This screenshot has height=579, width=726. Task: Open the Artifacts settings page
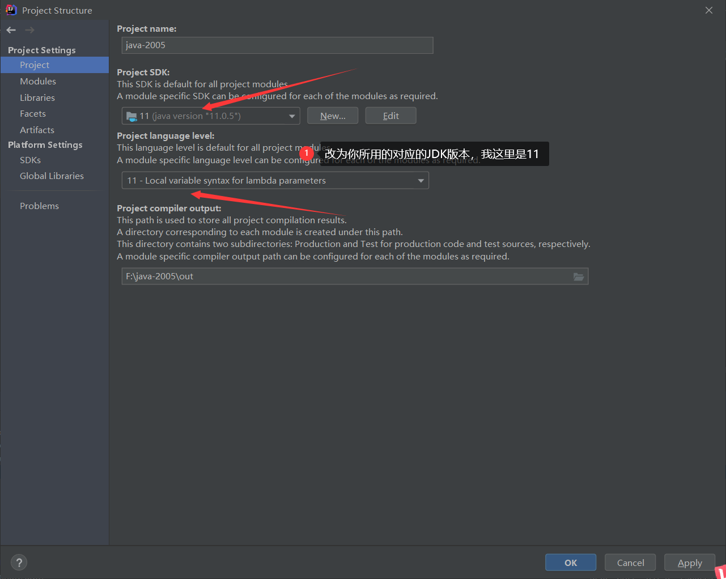(x=37, y=130)
